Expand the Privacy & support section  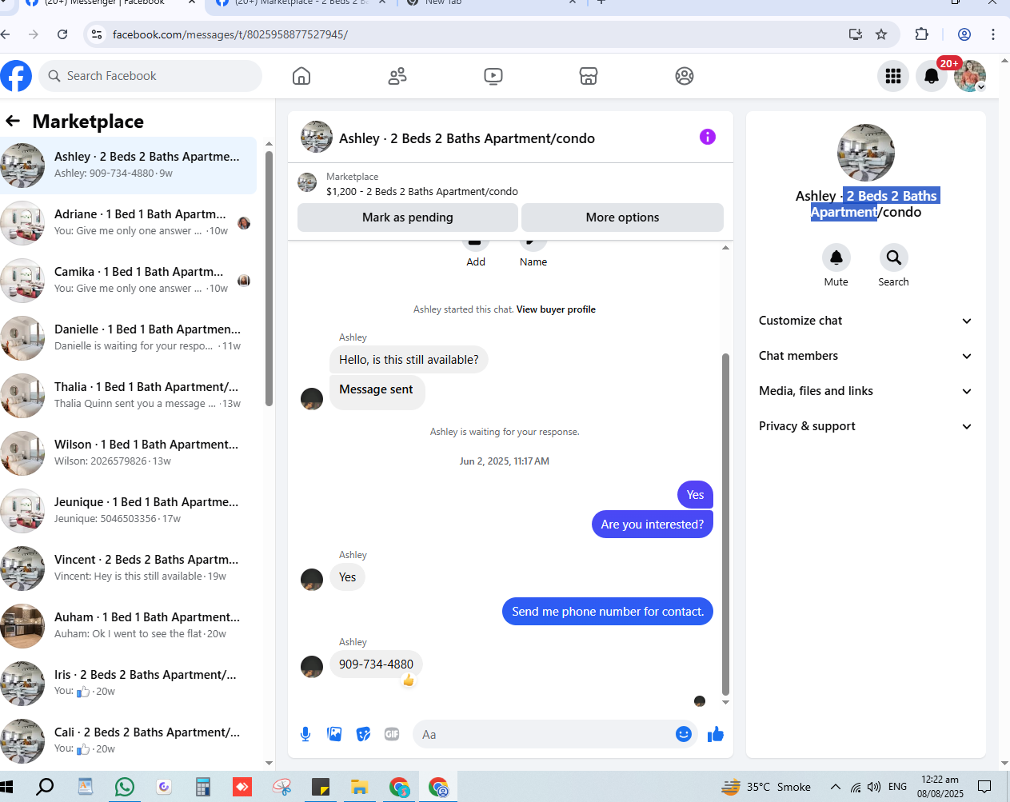(865, 426)
